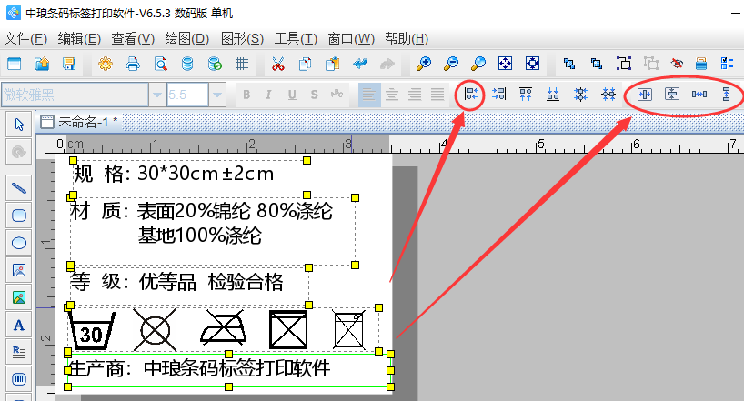
Task: Expand the font name dropdown arrow
Action: [x=157, y=95]
